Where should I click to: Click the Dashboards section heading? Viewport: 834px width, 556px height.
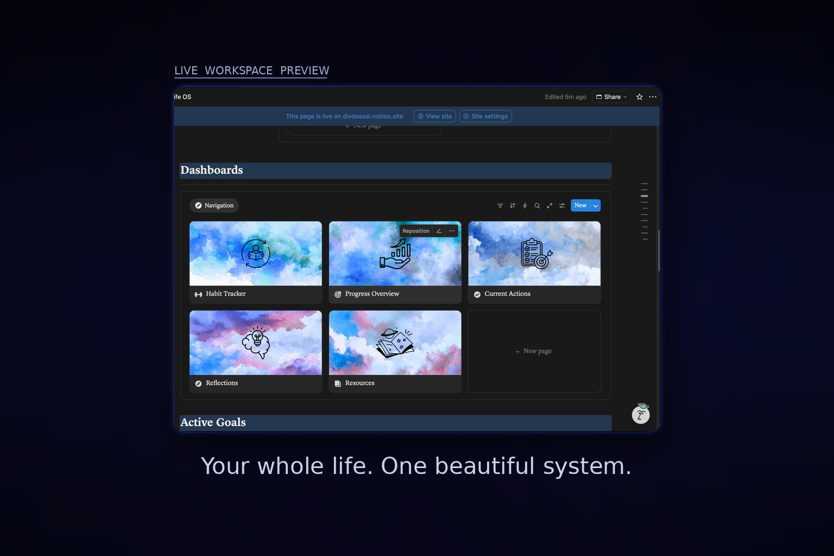coord(212,170)
